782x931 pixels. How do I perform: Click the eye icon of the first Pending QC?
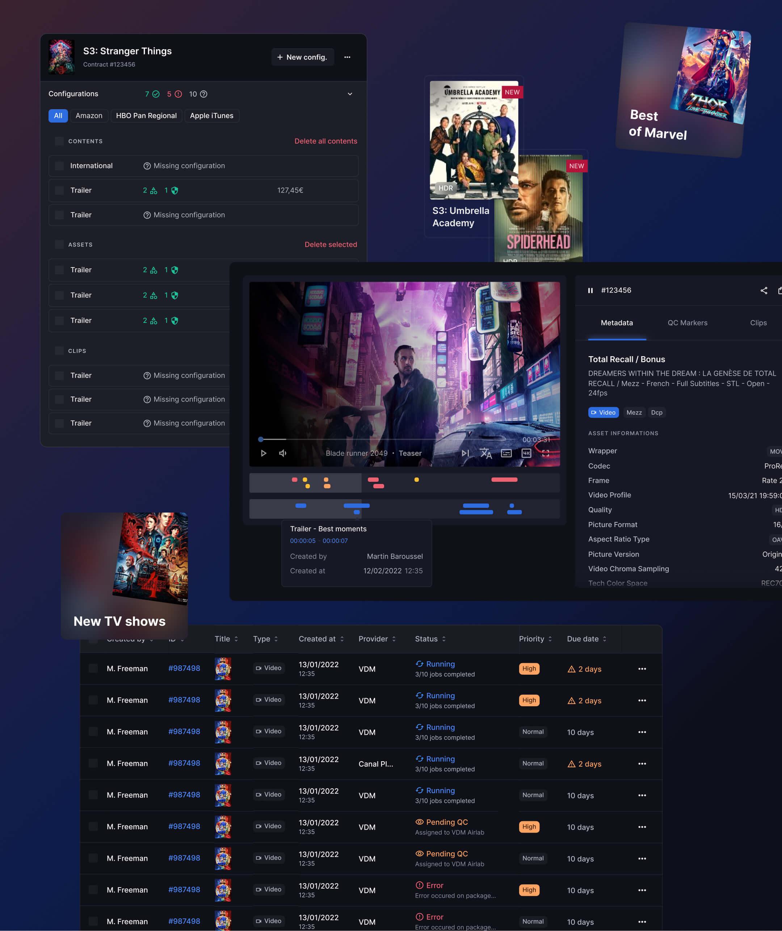(x=419, y=821)
